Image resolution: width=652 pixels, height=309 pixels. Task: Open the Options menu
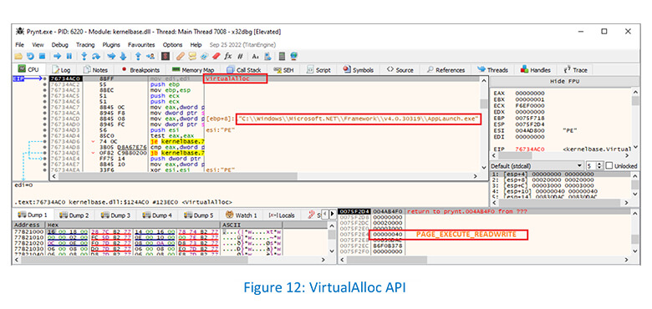pyautogui.click(x=172, y=44)
